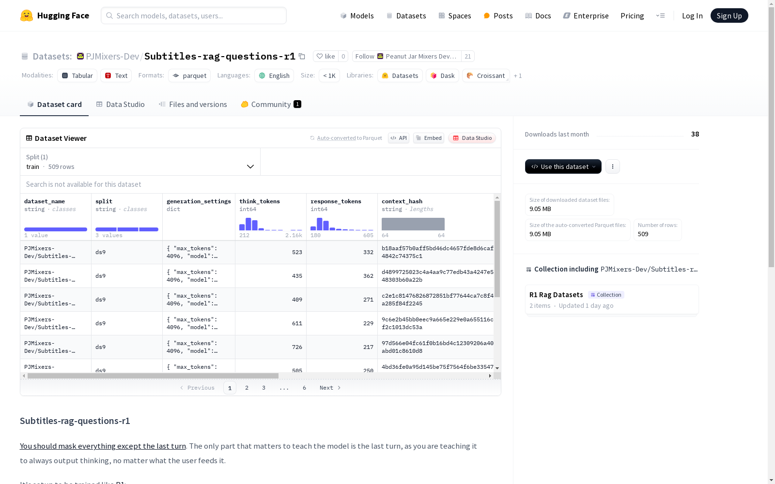775x484 pixels.
Task: Open the API button in Dataset Viewer
Action: point(399,138)
